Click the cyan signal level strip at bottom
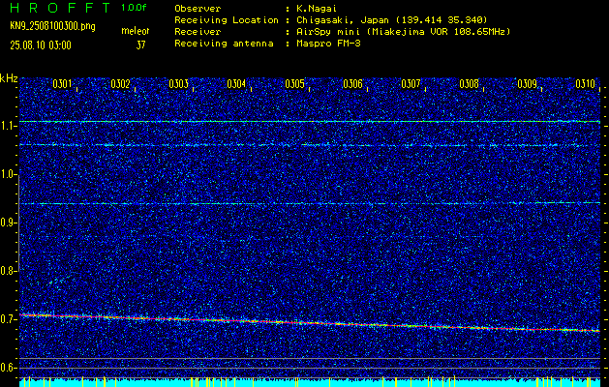The height and width of the screenshot is (387, 609). point(310,383)
